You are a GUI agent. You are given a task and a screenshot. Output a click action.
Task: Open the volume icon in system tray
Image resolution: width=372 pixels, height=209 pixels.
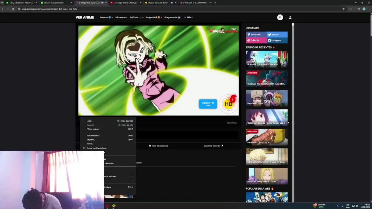pyautogui.click(x=357, y=206)
